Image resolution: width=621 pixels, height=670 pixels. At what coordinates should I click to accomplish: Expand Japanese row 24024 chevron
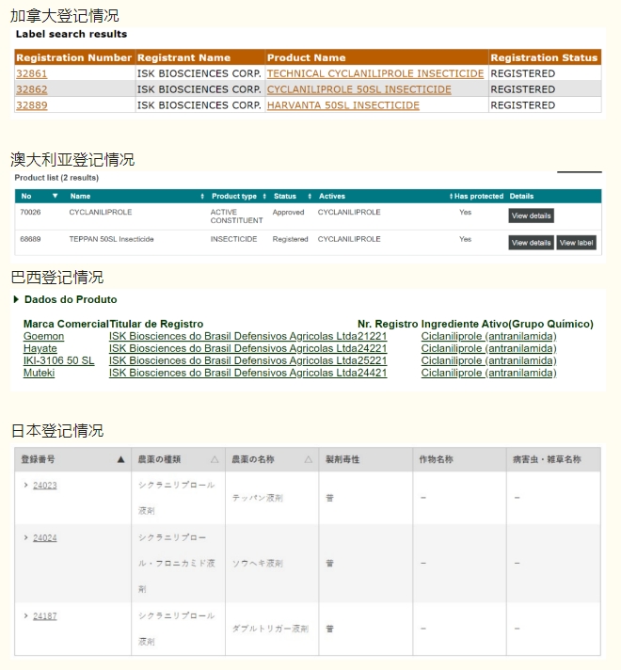click(x=25, y=537)
